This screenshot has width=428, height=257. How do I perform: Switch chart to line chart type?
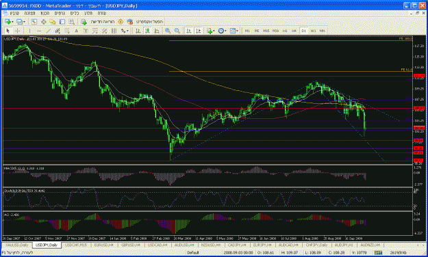click(x=157, y=31)
